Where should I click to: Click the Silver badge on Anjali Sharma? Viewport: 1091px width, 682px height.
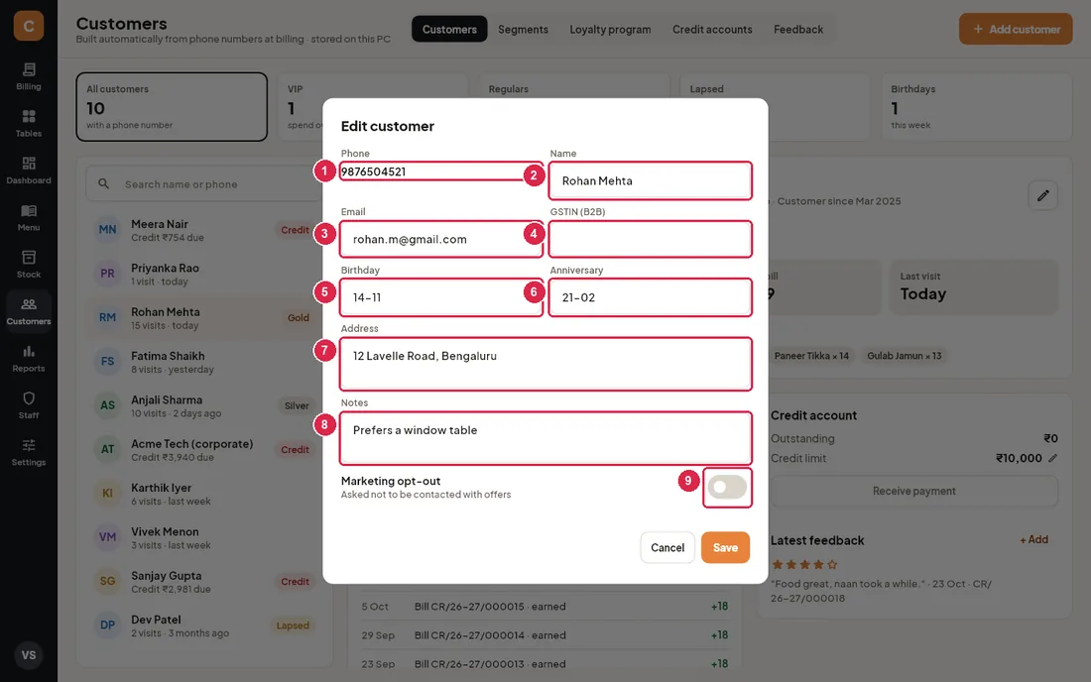[297, 406]
